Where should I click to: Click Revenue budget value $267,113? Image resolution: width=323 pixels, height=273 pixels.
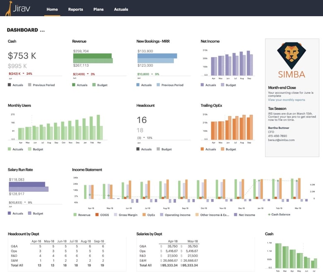coord(81,65)
